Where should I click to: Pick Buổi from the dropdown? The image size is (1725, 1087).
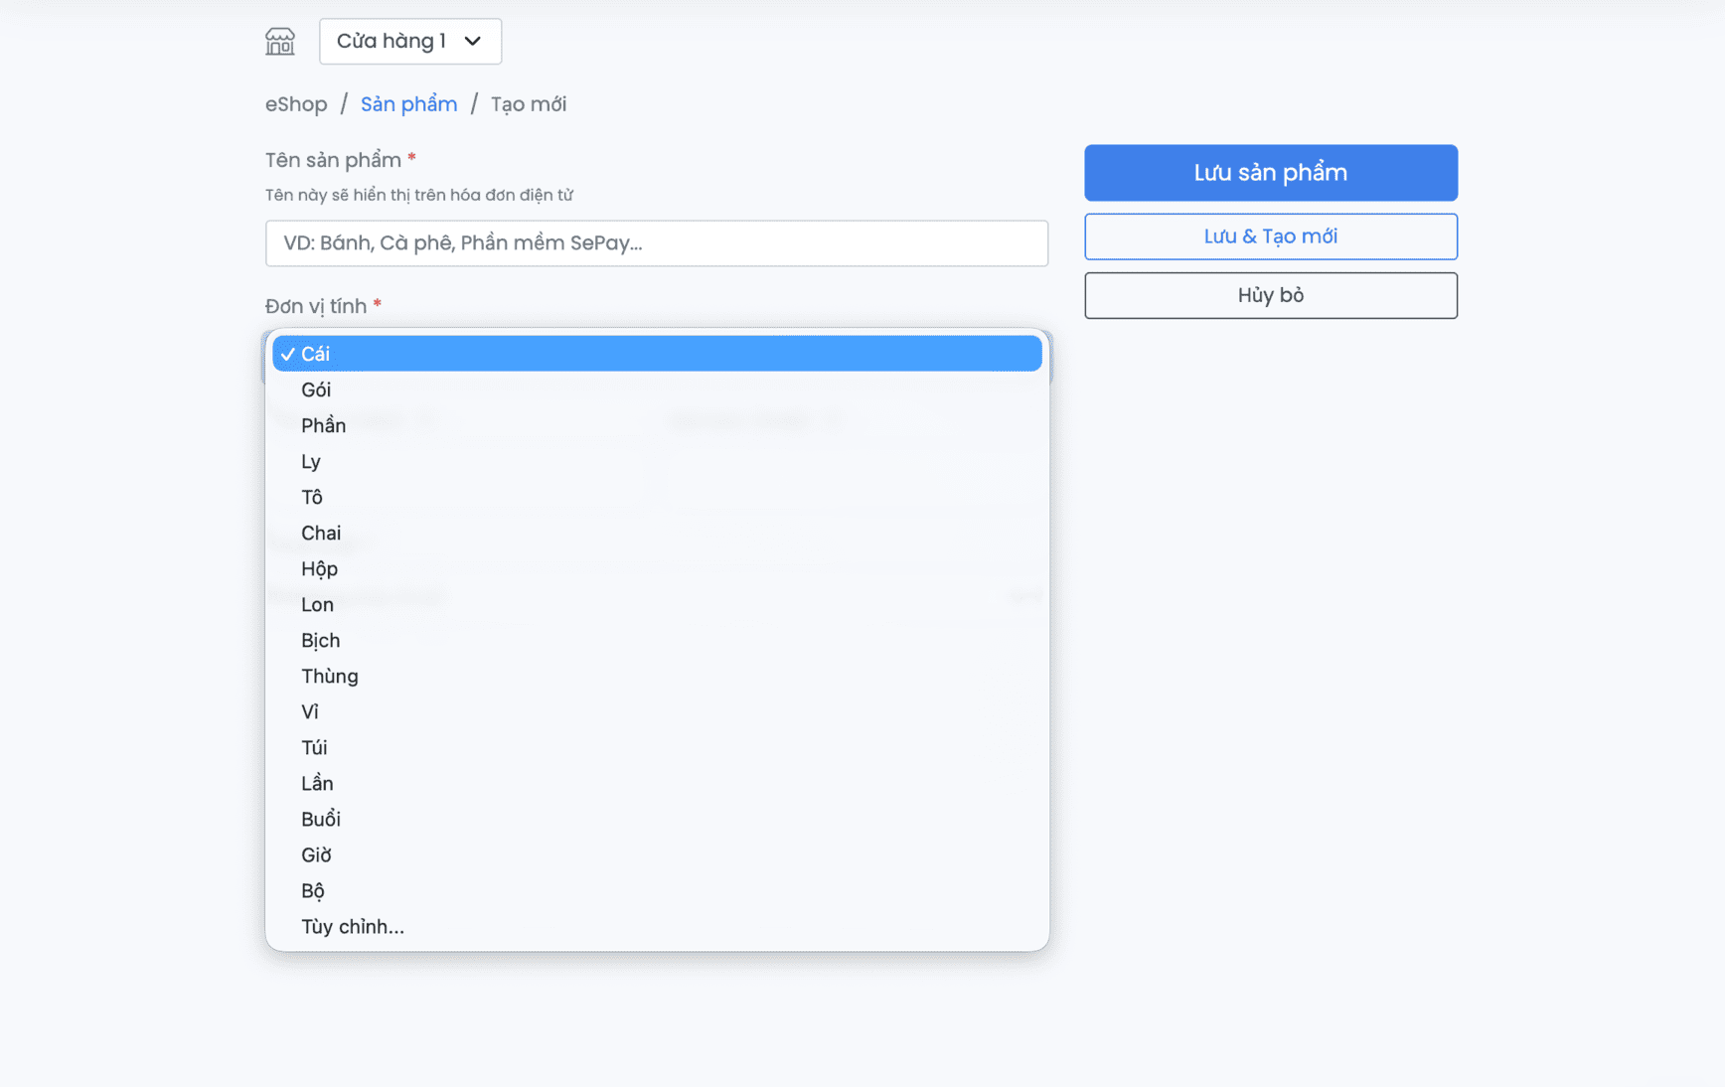320,819
